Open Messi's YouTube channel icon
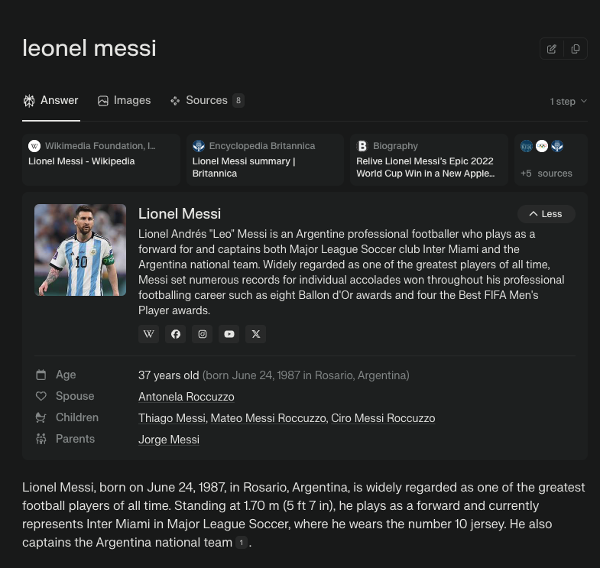Image resolution: width=600 pixels, height=568 pixels. (x=229, y=334)
